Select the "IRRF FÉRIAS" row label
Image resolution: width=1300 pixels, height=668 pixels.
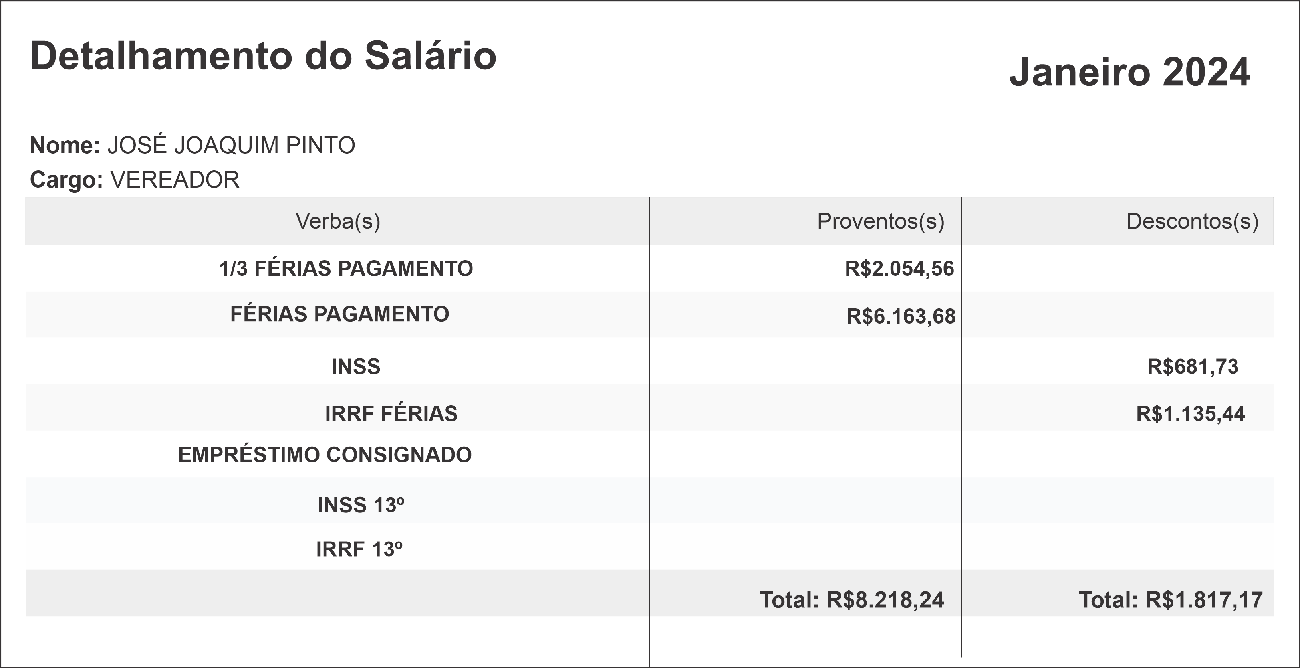pos(391,413)
